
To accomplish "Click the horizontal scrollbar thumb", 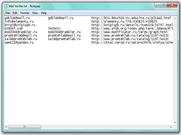I will tap(24, 127).
